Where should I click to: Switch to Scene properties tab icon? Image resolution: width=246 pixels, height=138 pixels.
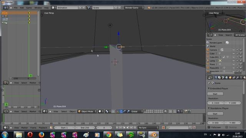click(x=223, y=77)
